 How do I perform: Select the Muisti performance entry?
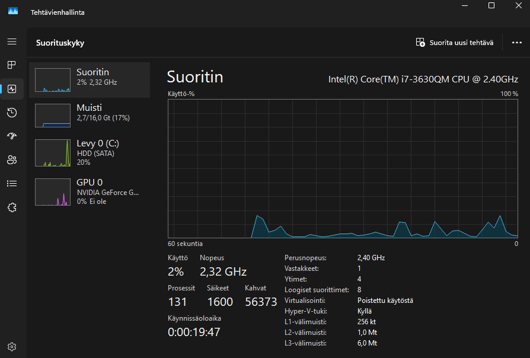(x=90, y=116)
